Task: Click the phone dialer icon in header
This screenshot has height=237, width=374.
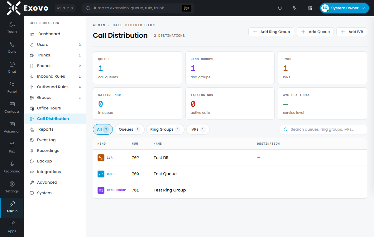Action: (295, 8)
